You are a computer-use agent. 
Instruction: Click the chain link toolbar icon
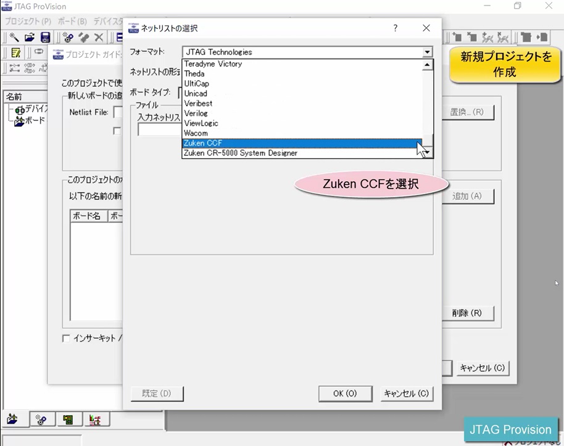[x=38, y=52]
